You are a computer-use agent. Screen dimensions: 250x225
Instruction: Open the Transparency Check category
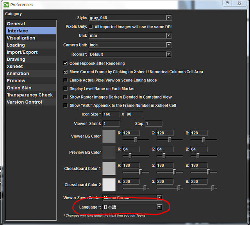pos(31,95)
